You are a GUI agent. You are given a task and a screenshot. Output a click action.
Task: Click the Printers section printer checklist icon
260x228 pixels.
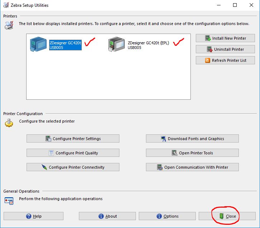click(x=9, y=25)
